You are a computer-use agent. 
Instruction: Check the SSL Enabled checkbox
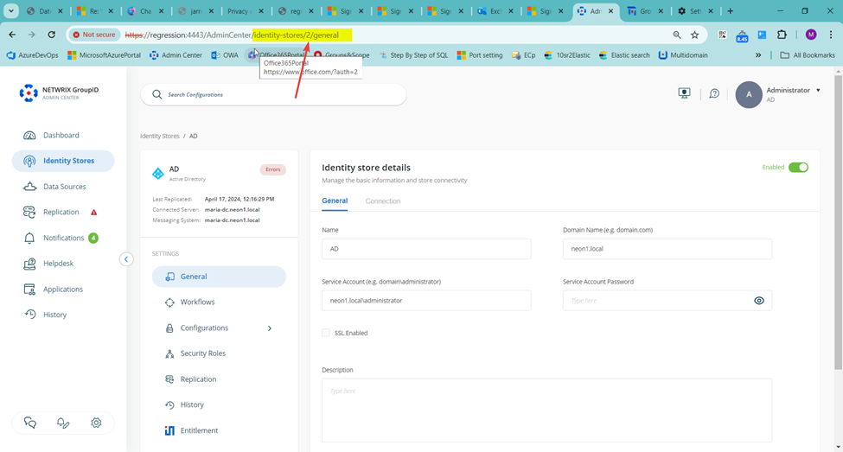[x=326, y=333]
